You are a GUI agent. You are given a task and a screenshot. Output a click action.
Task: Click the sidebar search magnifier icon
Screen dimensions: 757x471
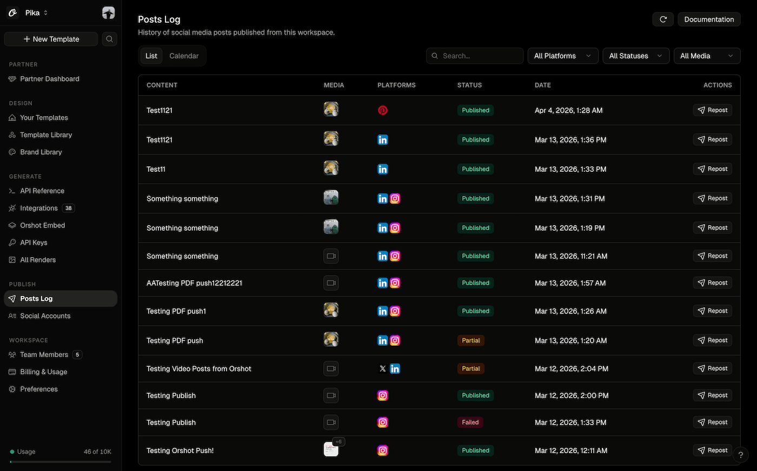pos(109,39)
